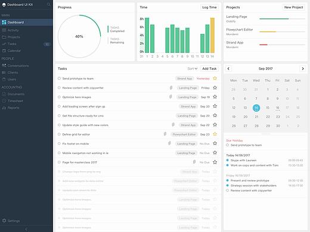Click the Log Time button
The height and width of the screenshot is (232, 310).
pyautogui.click(x=209, y=7)
